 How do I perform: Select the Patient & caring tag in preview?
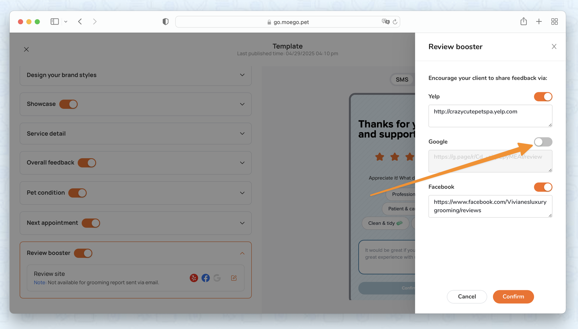(399, 209)
